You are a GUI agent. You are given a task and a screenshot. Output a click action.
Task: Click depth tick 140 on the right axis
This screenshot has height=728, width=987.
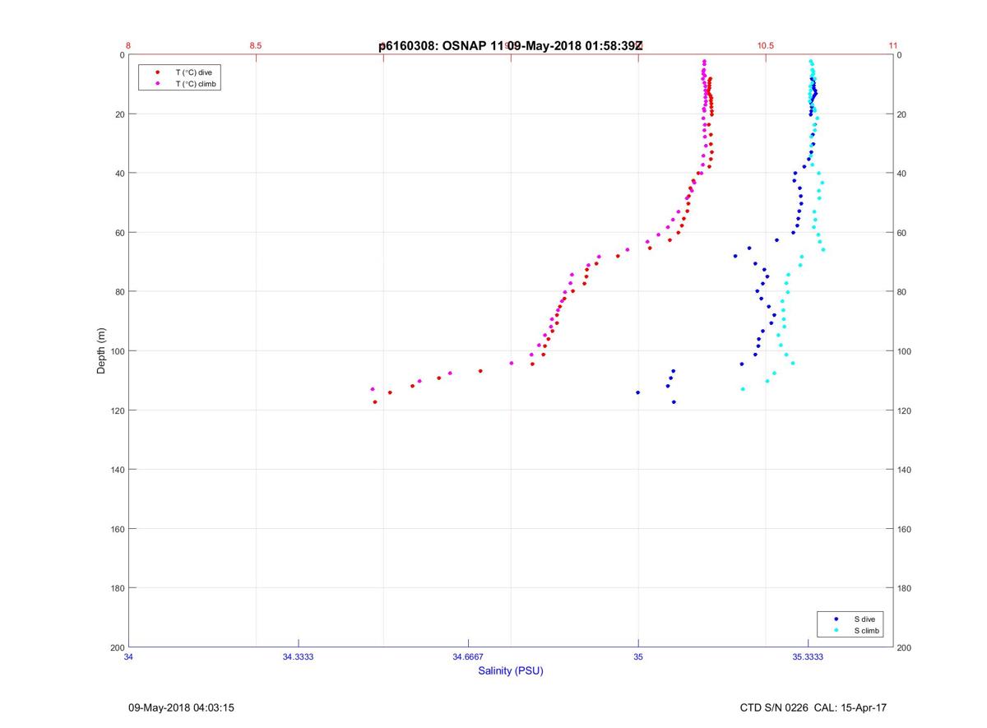coord(905,470)
